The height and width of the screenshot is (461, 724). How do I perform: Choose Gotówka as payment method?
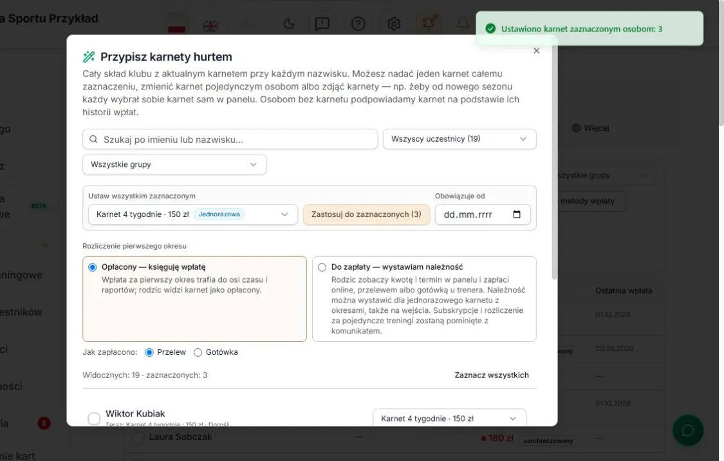(198, 352)
